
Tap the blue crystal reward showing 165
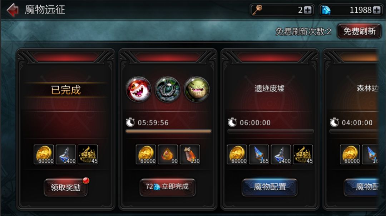(x=259, y=155)
